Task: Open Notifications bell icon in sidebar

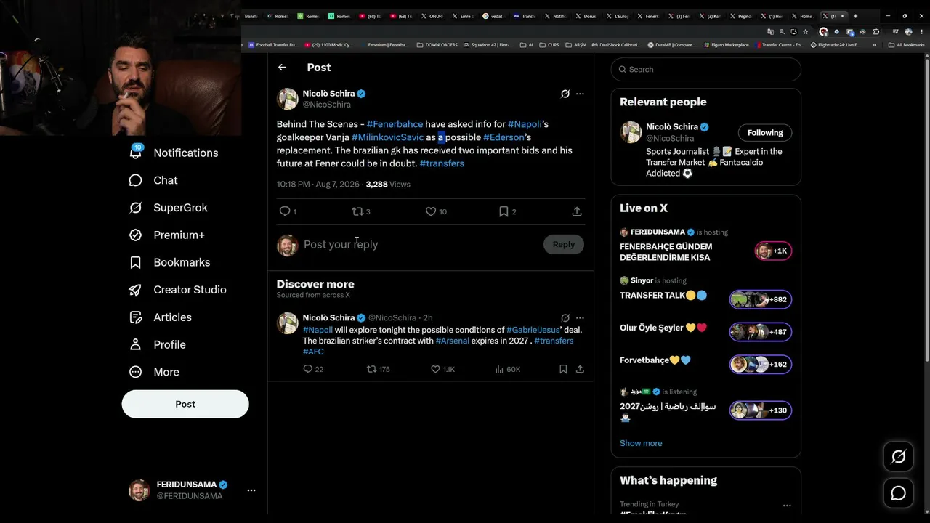Action: tap(136, 153)
